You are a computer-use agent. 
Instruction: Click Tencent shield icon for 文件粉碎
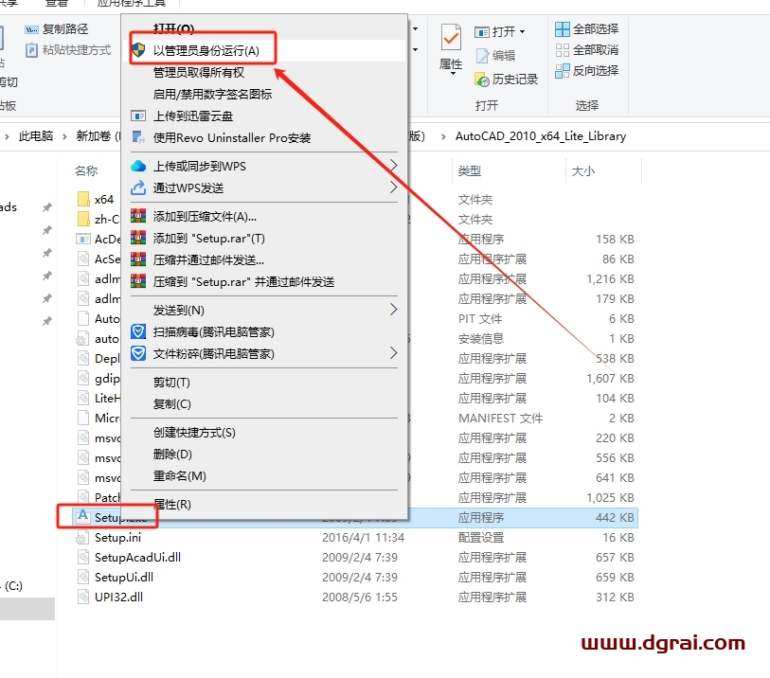(138, 353)
